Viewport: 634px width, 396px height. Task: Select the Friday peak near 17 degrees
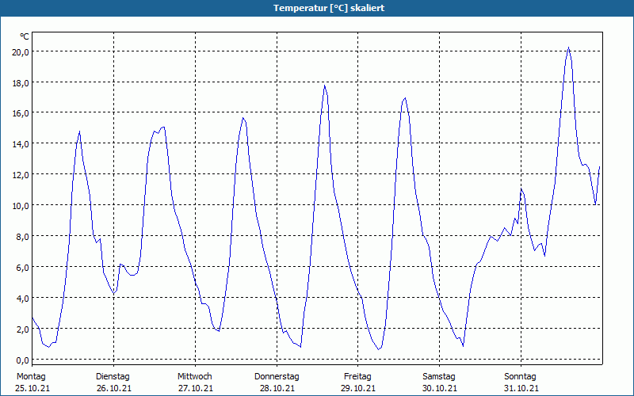point(405,97)
